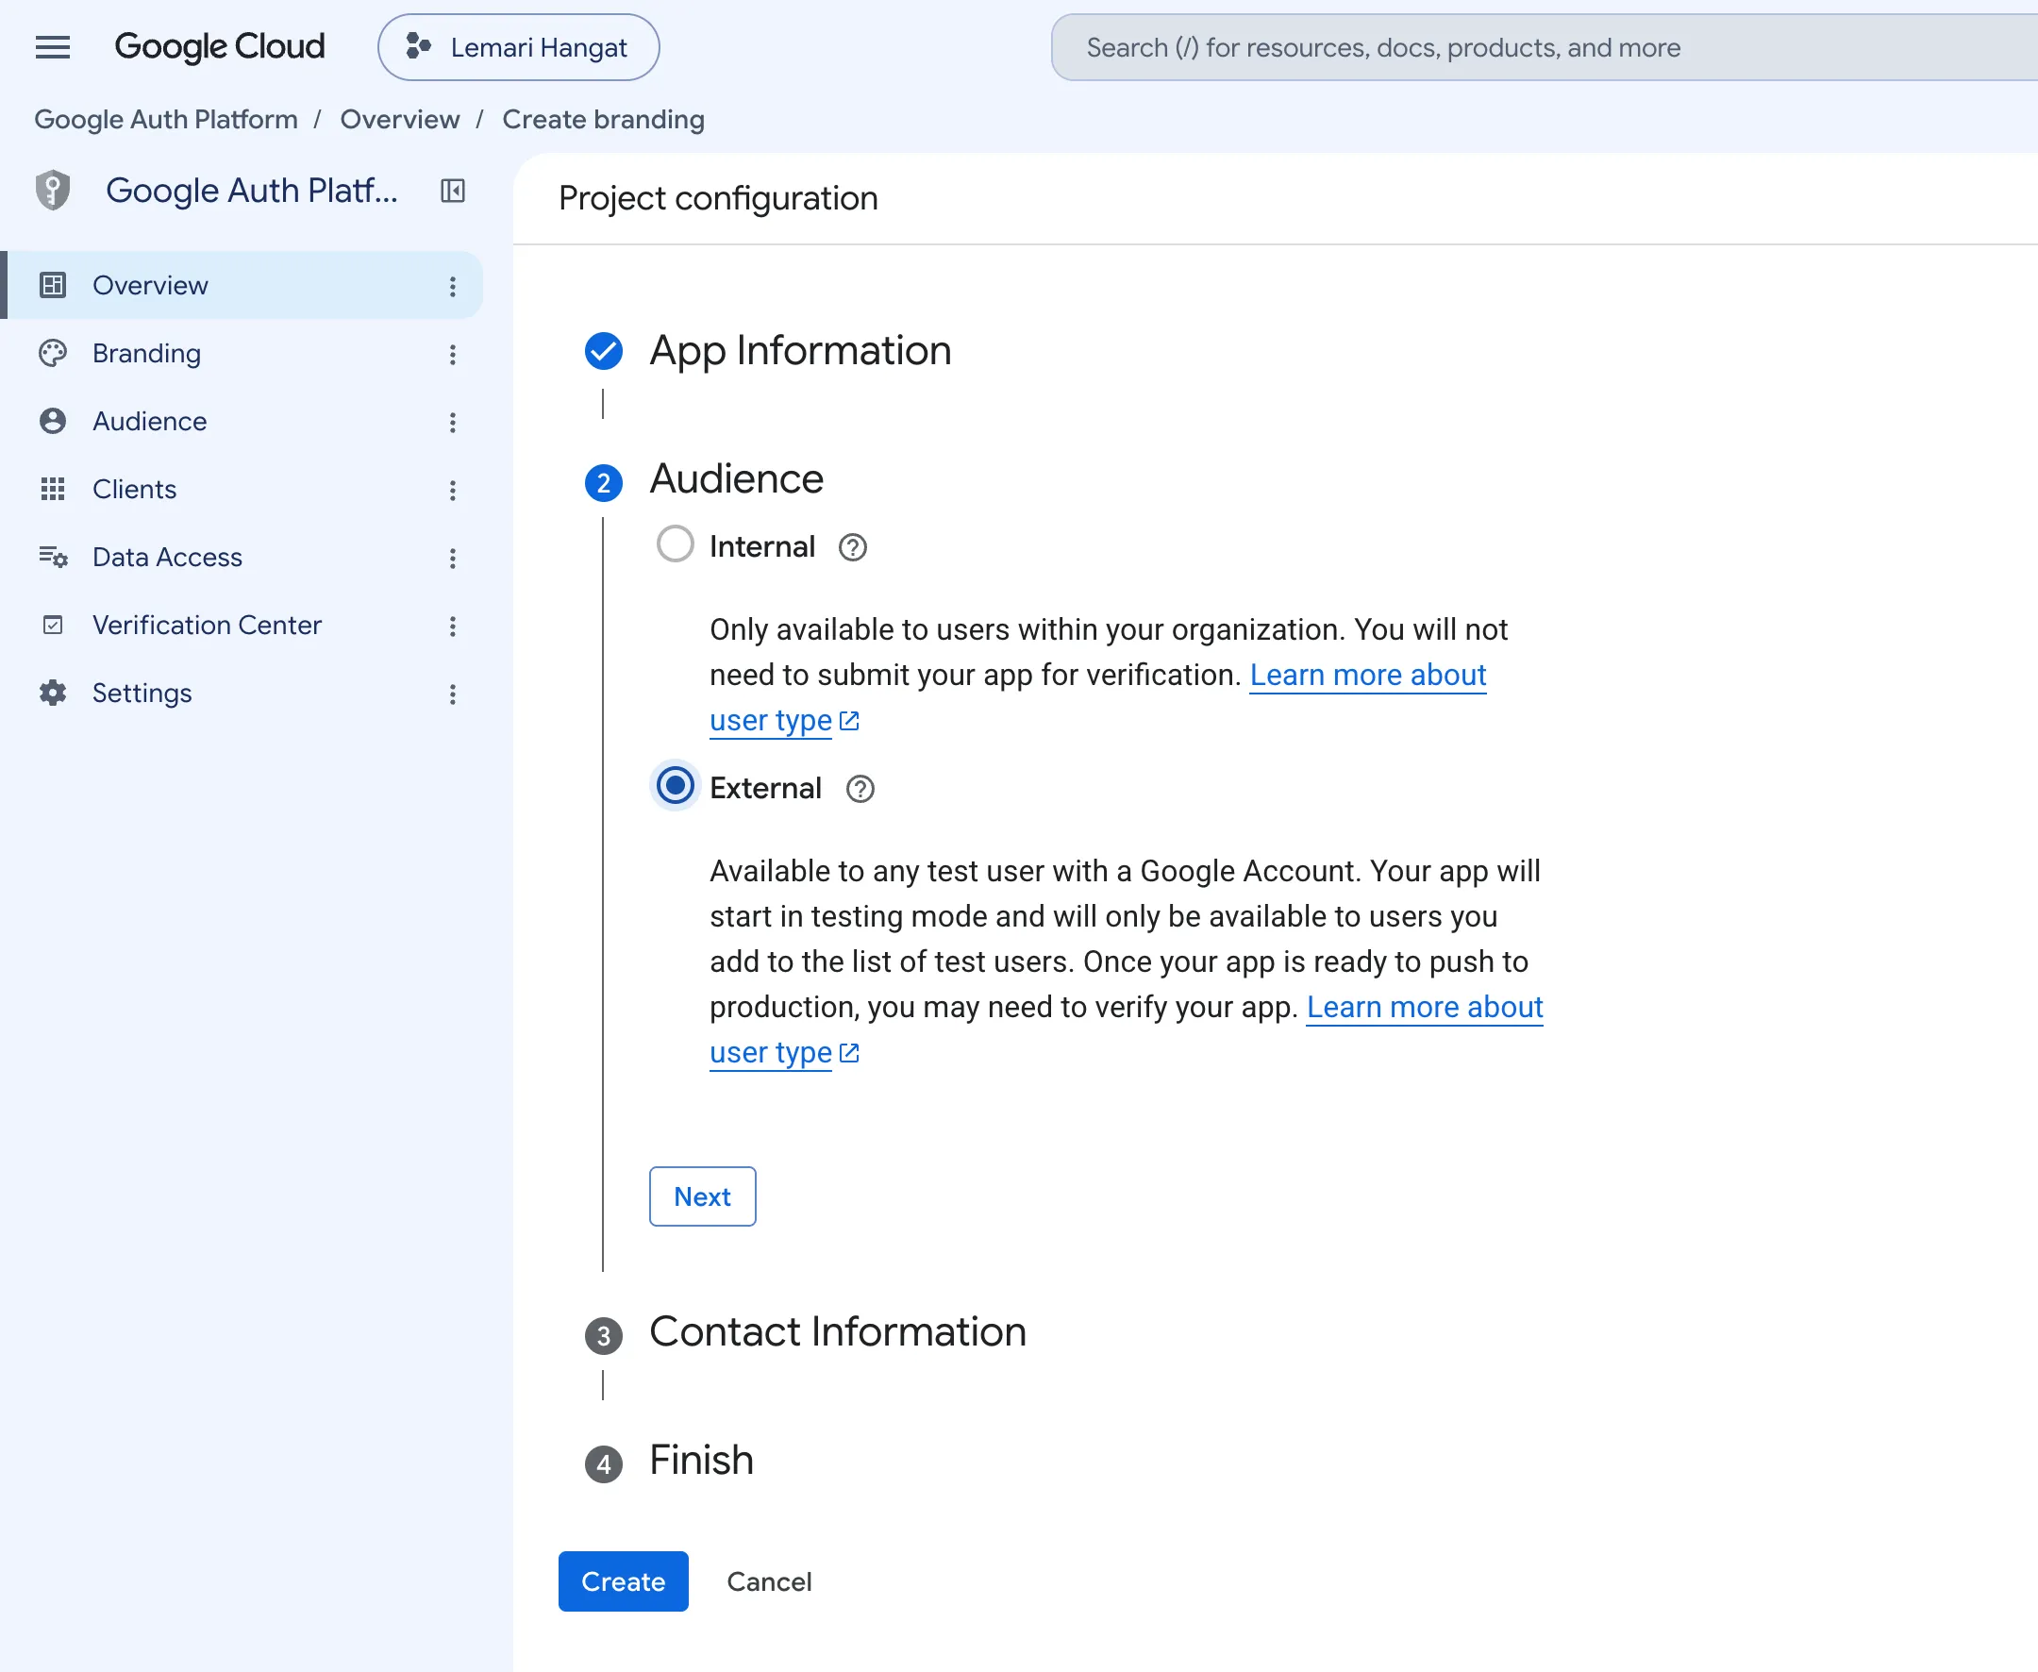Click the Clients grid icon
This screenshot has width=2038, height=1672.
click(x=53, y=490)
